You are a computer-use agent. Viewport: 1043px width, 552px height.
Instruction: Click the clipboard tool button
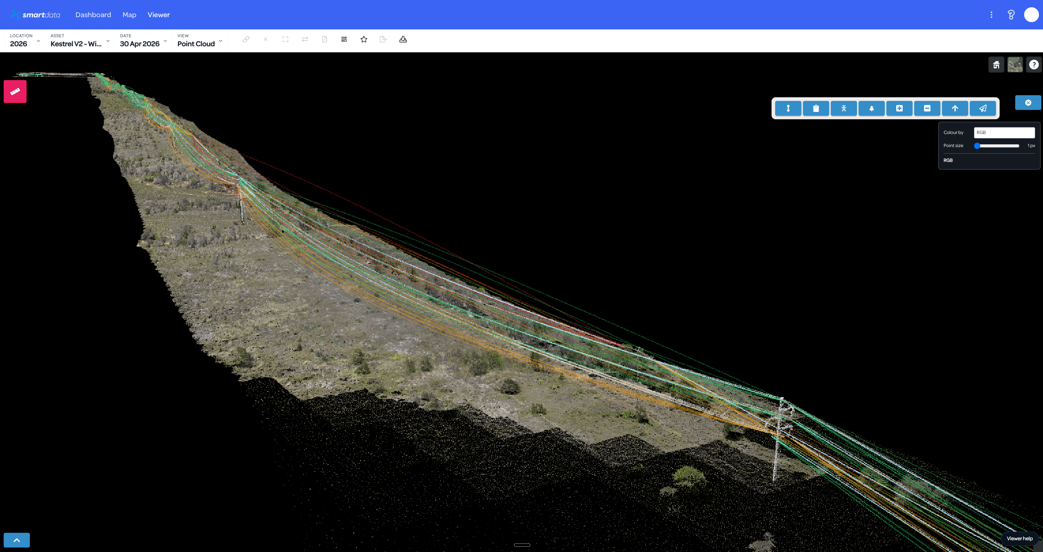(816, 108)
